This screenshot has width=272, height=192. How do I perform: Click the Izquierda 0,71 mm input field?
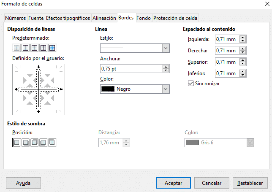tap(227, 39)
